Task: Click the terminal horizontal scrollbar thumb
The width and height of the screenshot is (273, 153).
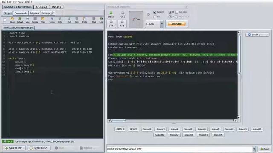Action: pos(119,121)
